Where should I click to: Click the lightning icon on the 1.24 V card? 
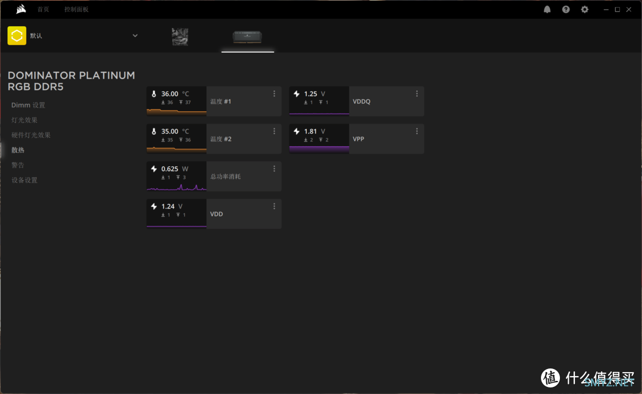click(154, 206)
